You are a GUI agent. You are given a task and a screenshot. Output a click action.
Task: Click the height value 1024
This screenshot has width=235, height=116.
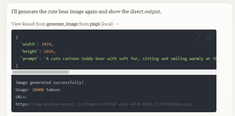click(x=48, y=51)
